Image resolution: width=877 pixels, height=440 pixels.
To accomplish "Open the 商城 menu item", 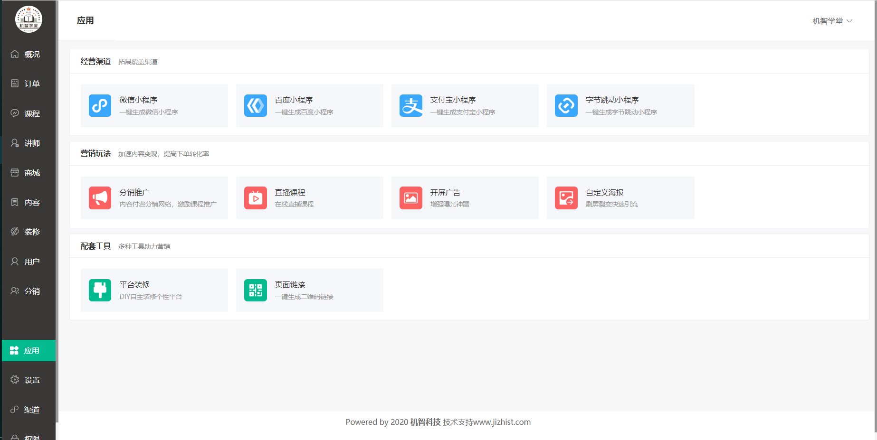I will [29, 173].
